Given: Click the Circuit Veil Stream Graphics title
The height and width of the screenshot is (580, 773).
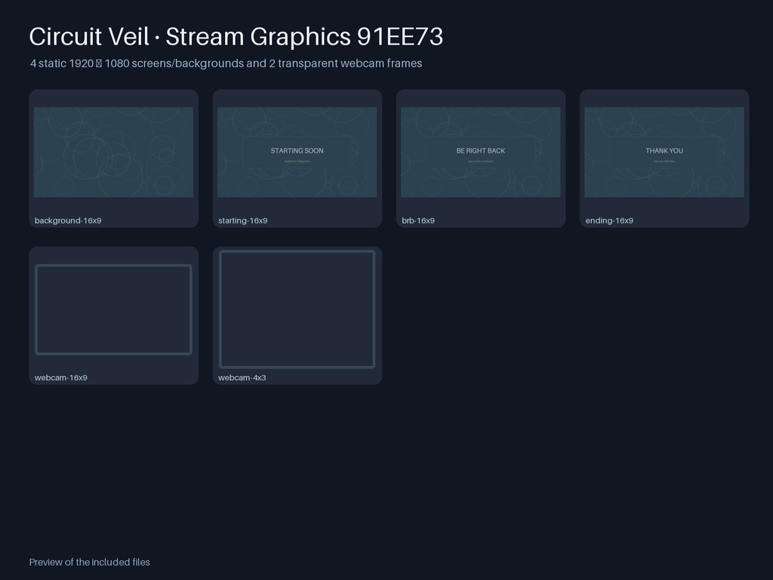Looking at the screenshot, I should point(236,36).
